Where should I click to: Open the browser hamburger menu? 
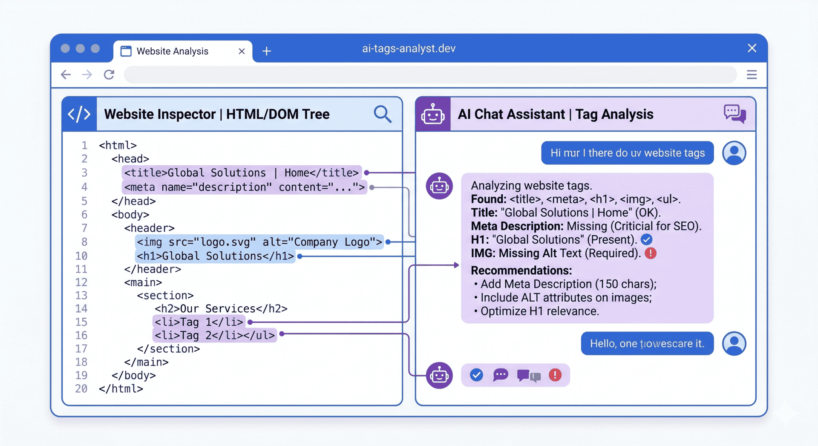pos(752,75)
